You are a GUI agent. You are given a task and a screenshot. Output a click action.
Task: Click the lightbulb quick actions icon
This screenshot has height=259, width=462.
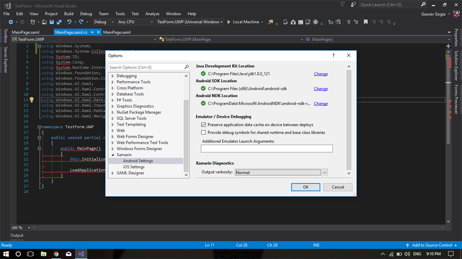[32, 100]
